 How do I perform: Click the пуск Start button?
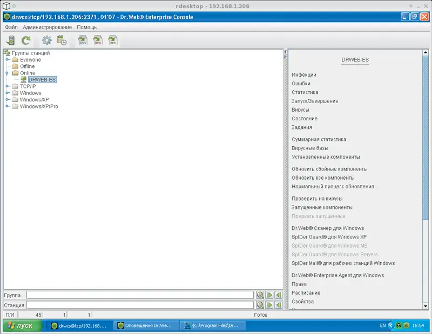(x=23, y=325)
